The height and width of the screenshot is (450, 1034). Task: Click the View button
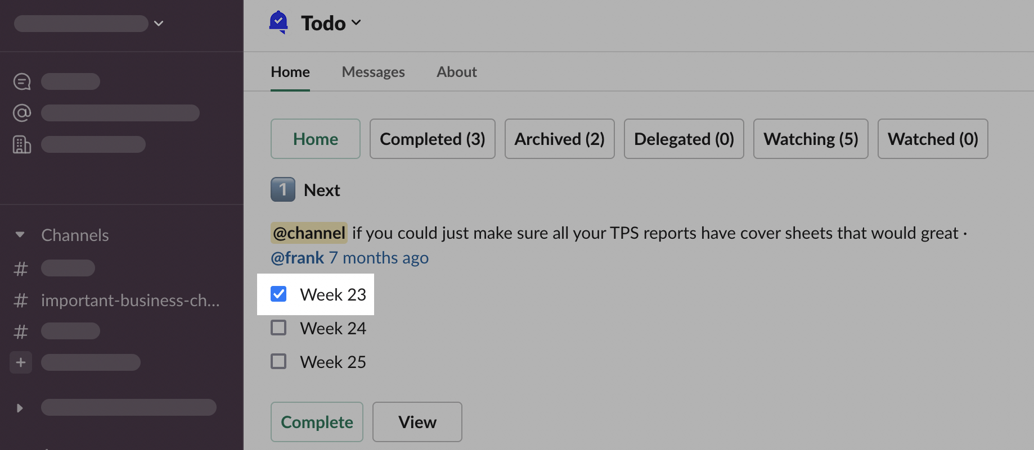click(x=417, y=422)
